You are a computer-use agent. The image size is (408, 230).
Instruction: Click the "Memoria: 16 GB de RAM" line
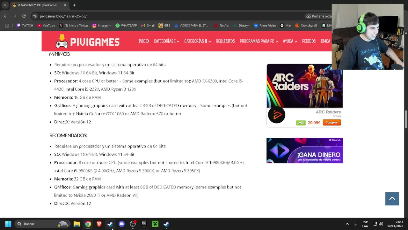pos(77,97)
